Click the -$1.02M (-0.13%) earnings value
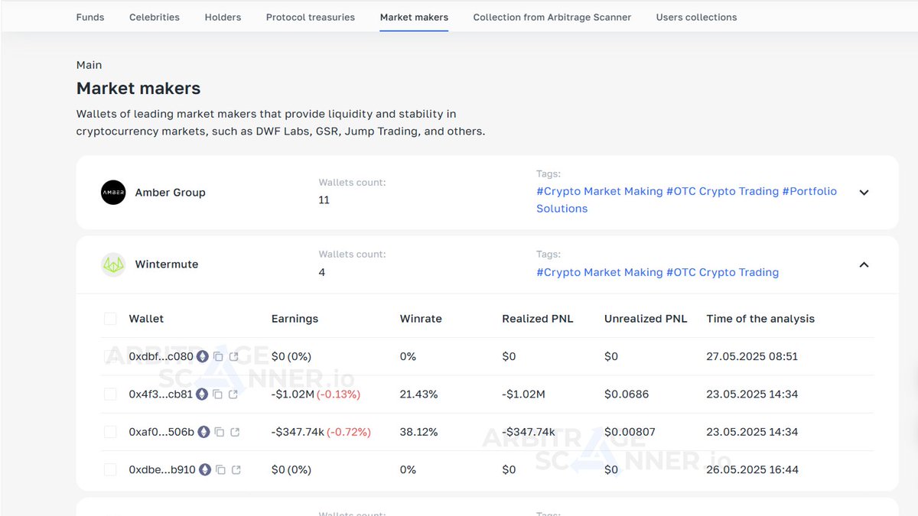 [x=316, y=394]
